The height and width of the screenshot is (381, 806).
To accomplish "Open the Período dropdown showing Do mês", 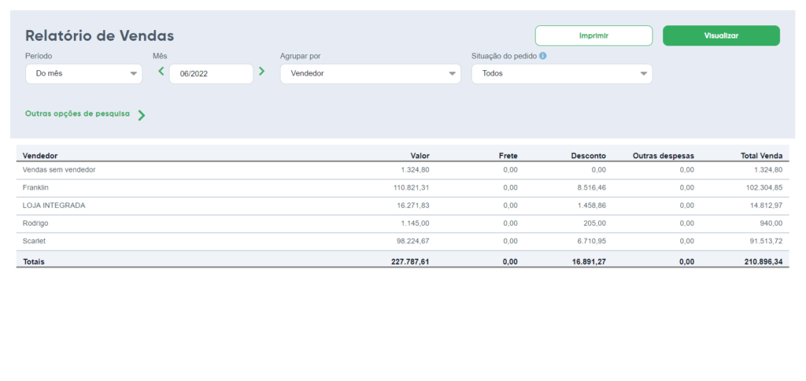I will point(83,73).
